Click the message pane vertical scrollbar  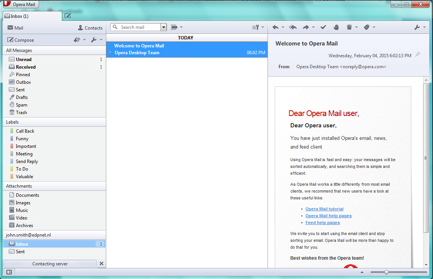click(x=426, y=158)
